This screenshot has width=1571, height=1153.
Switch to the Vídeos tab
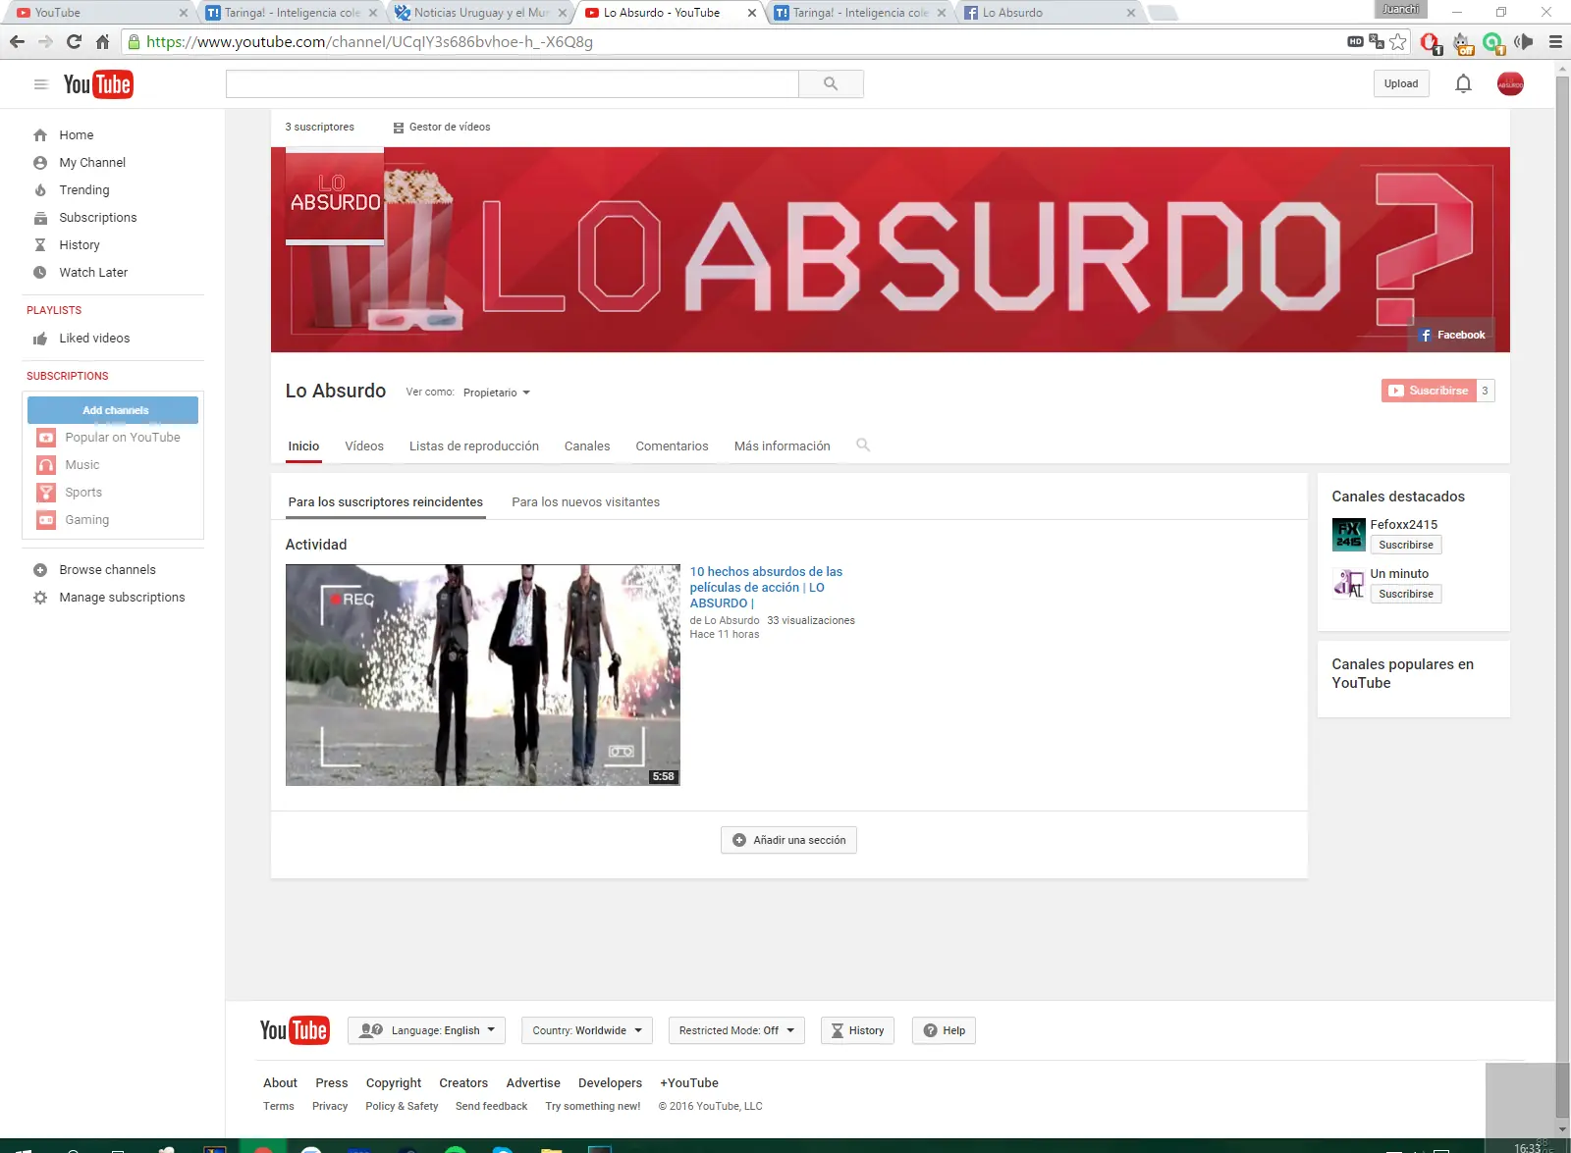(364, 446)
